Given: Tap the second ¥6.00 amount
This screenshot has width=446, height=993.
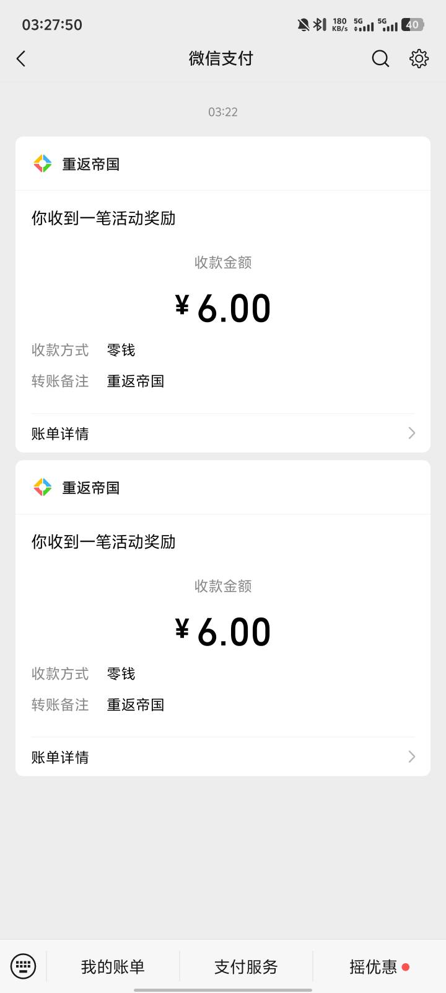Looking at the screenshot, I should [223, 632].
